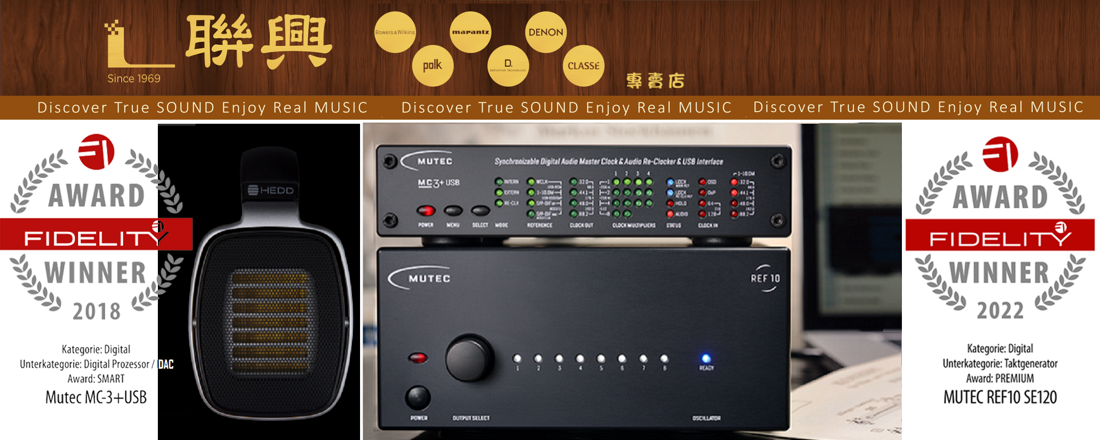1100x440 pixels.
Task: Click the white 'DAC' label
Action: 166,364
